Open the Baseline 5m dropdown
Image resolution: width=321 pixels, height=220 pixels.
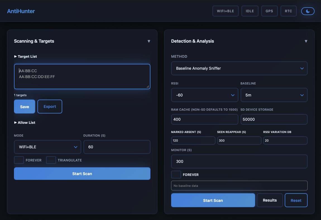pos(274,95)
